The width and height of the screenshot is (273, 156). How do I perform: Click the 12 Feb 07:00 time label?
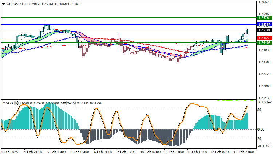(x=221, y=152)
